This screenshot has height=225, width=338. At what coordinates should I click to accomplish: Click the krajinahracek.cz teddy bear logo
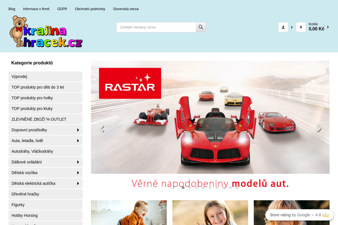click(x=46, y=32)
